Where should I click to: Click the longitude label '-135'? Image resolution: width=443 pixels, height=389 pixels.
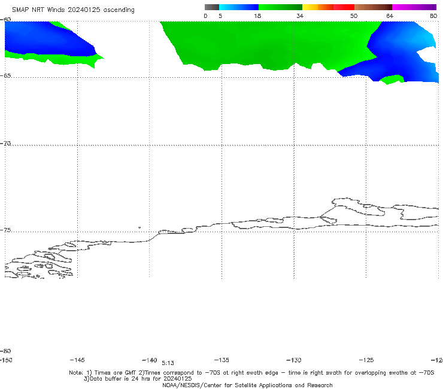pos(221,360)
